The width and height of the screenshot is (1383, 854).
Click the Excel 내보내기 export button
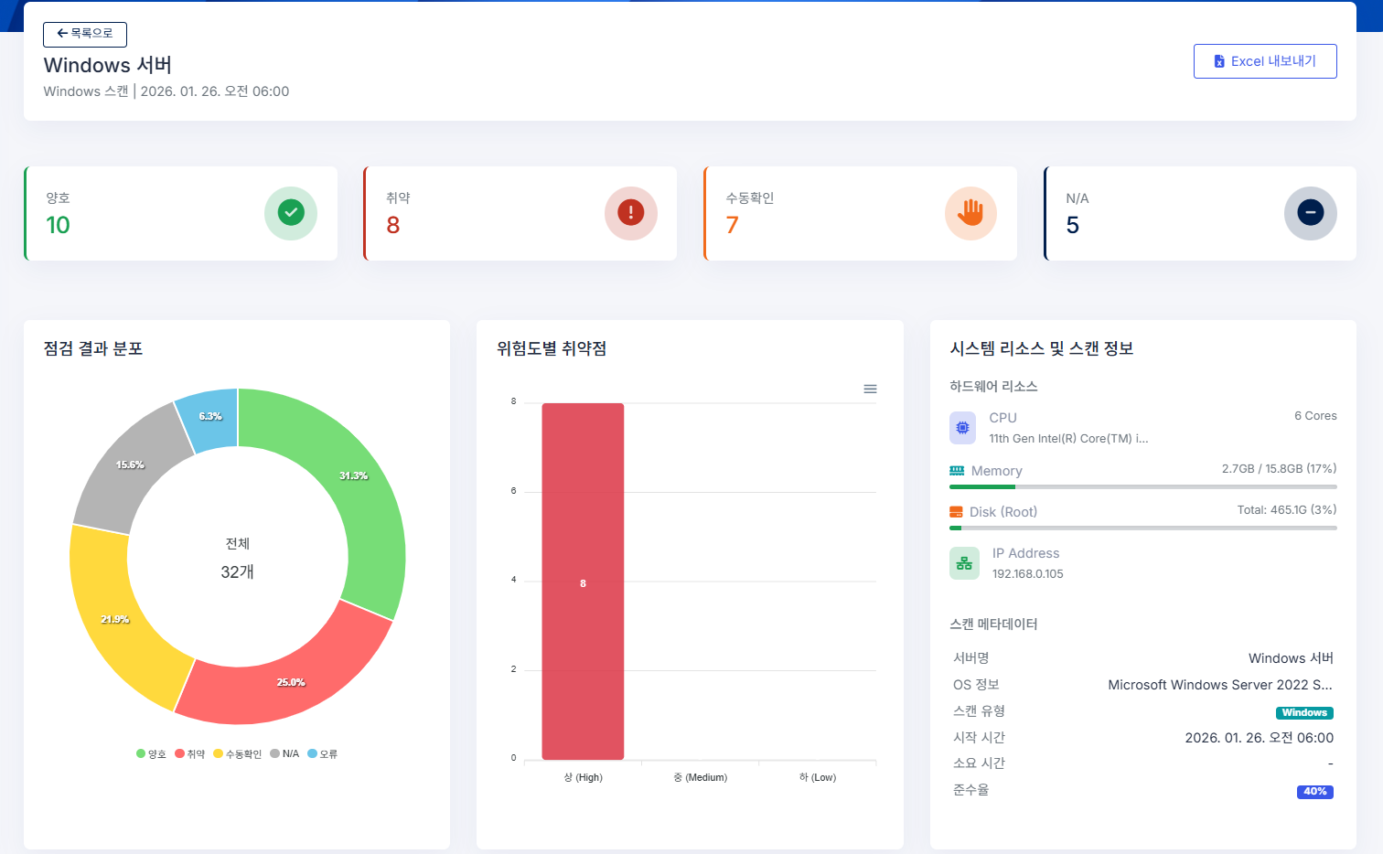1265,60
